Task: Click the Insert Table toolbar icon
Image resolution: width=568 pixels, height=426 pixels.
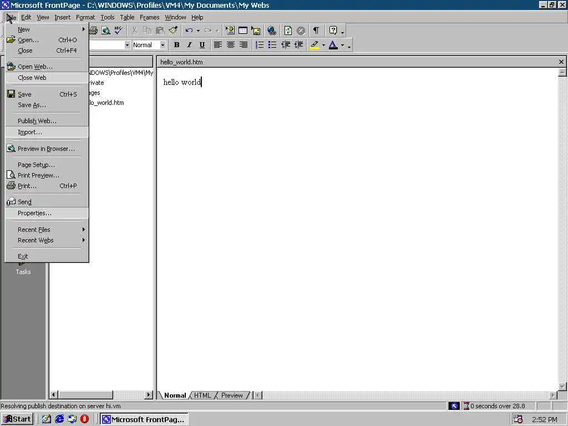Action: pos(243,31)
